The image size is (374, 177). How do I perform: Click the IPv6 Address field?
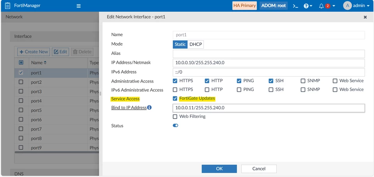pos(269,72)
